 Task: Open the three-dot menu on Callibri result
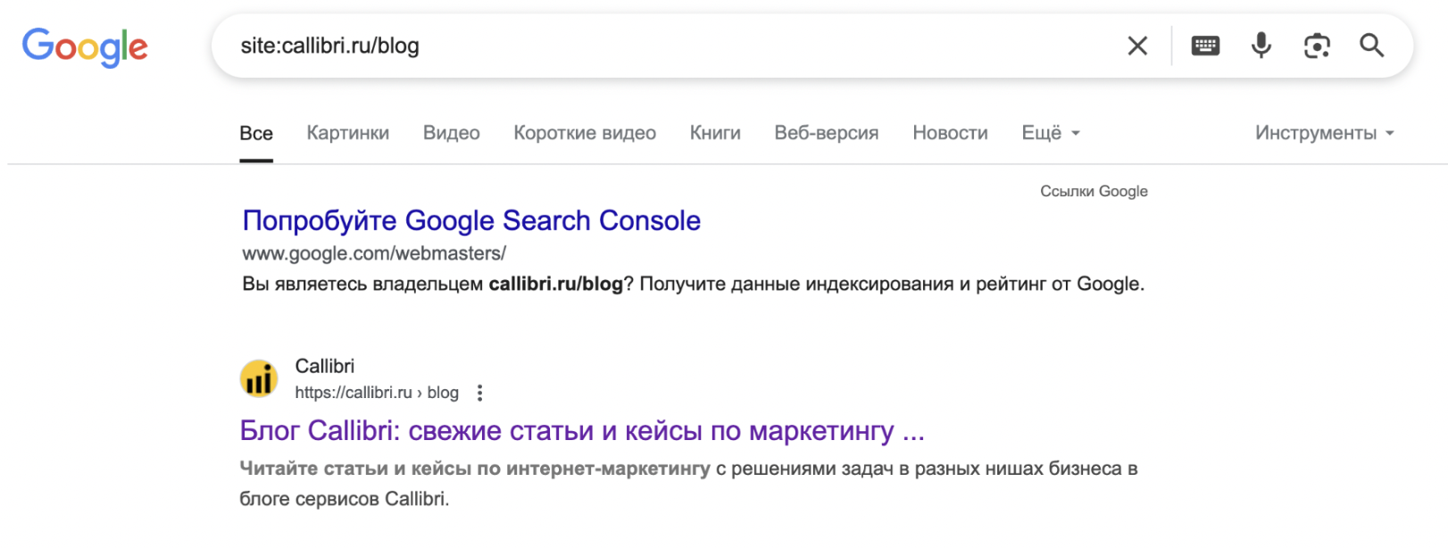tap(479, 392)
